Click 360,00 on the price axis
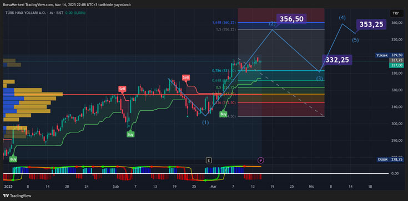This screenshot has width=408, height=201. (397, 23)
